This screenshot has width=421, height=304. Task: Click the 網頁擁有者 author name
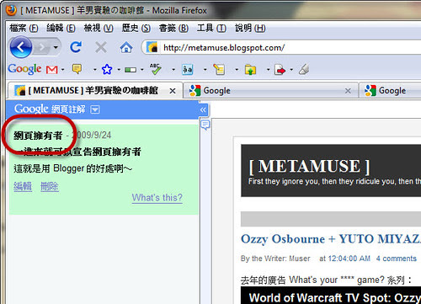click(x=38, y=136)
